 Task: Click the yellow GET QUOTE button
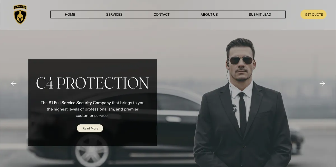click(314, 15)
